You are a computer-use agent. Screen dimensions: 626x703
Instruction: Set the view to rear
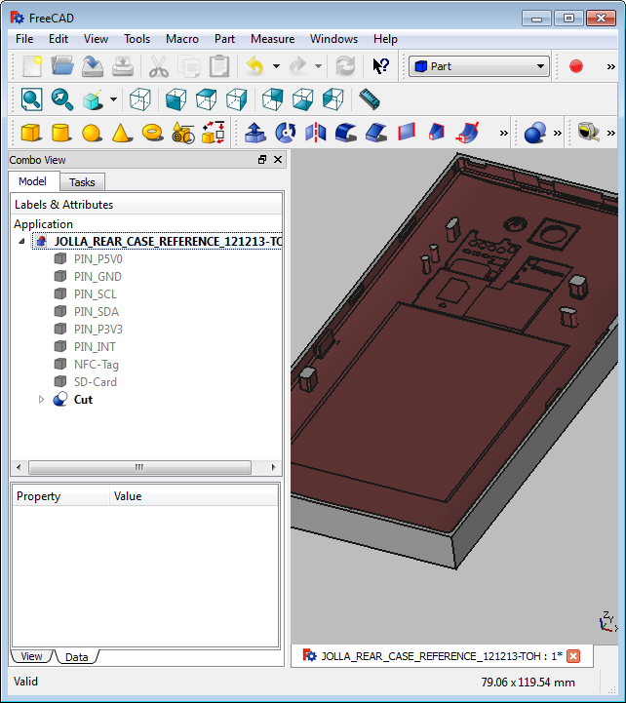point(273,99)
